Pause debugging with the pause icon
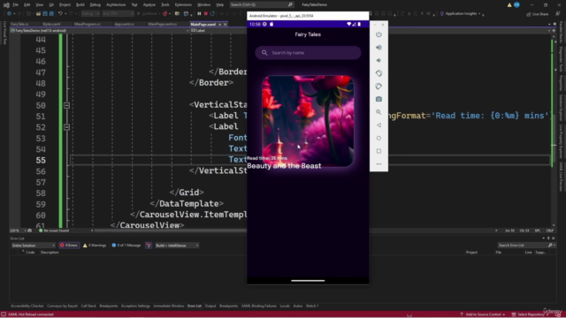Viewport: 566px width, 318px height. tap(199, 14)
